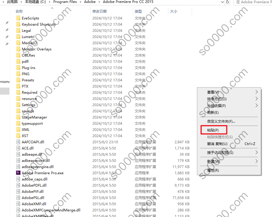Viewport: 272px width, 217px height.
Task: Select the resource folder name
Action: click(29, 99)
